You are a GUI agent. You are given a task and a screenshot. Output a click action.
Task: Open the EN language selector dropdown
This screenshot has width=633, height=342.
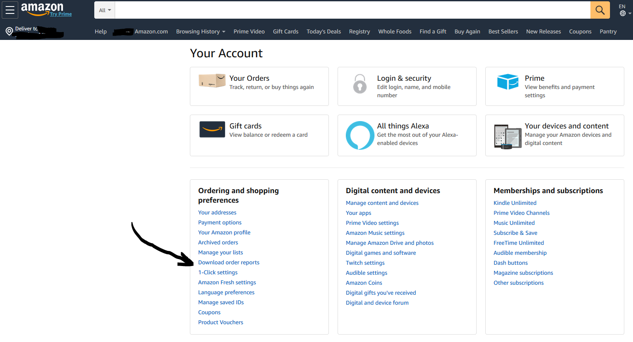coord(624,10)
